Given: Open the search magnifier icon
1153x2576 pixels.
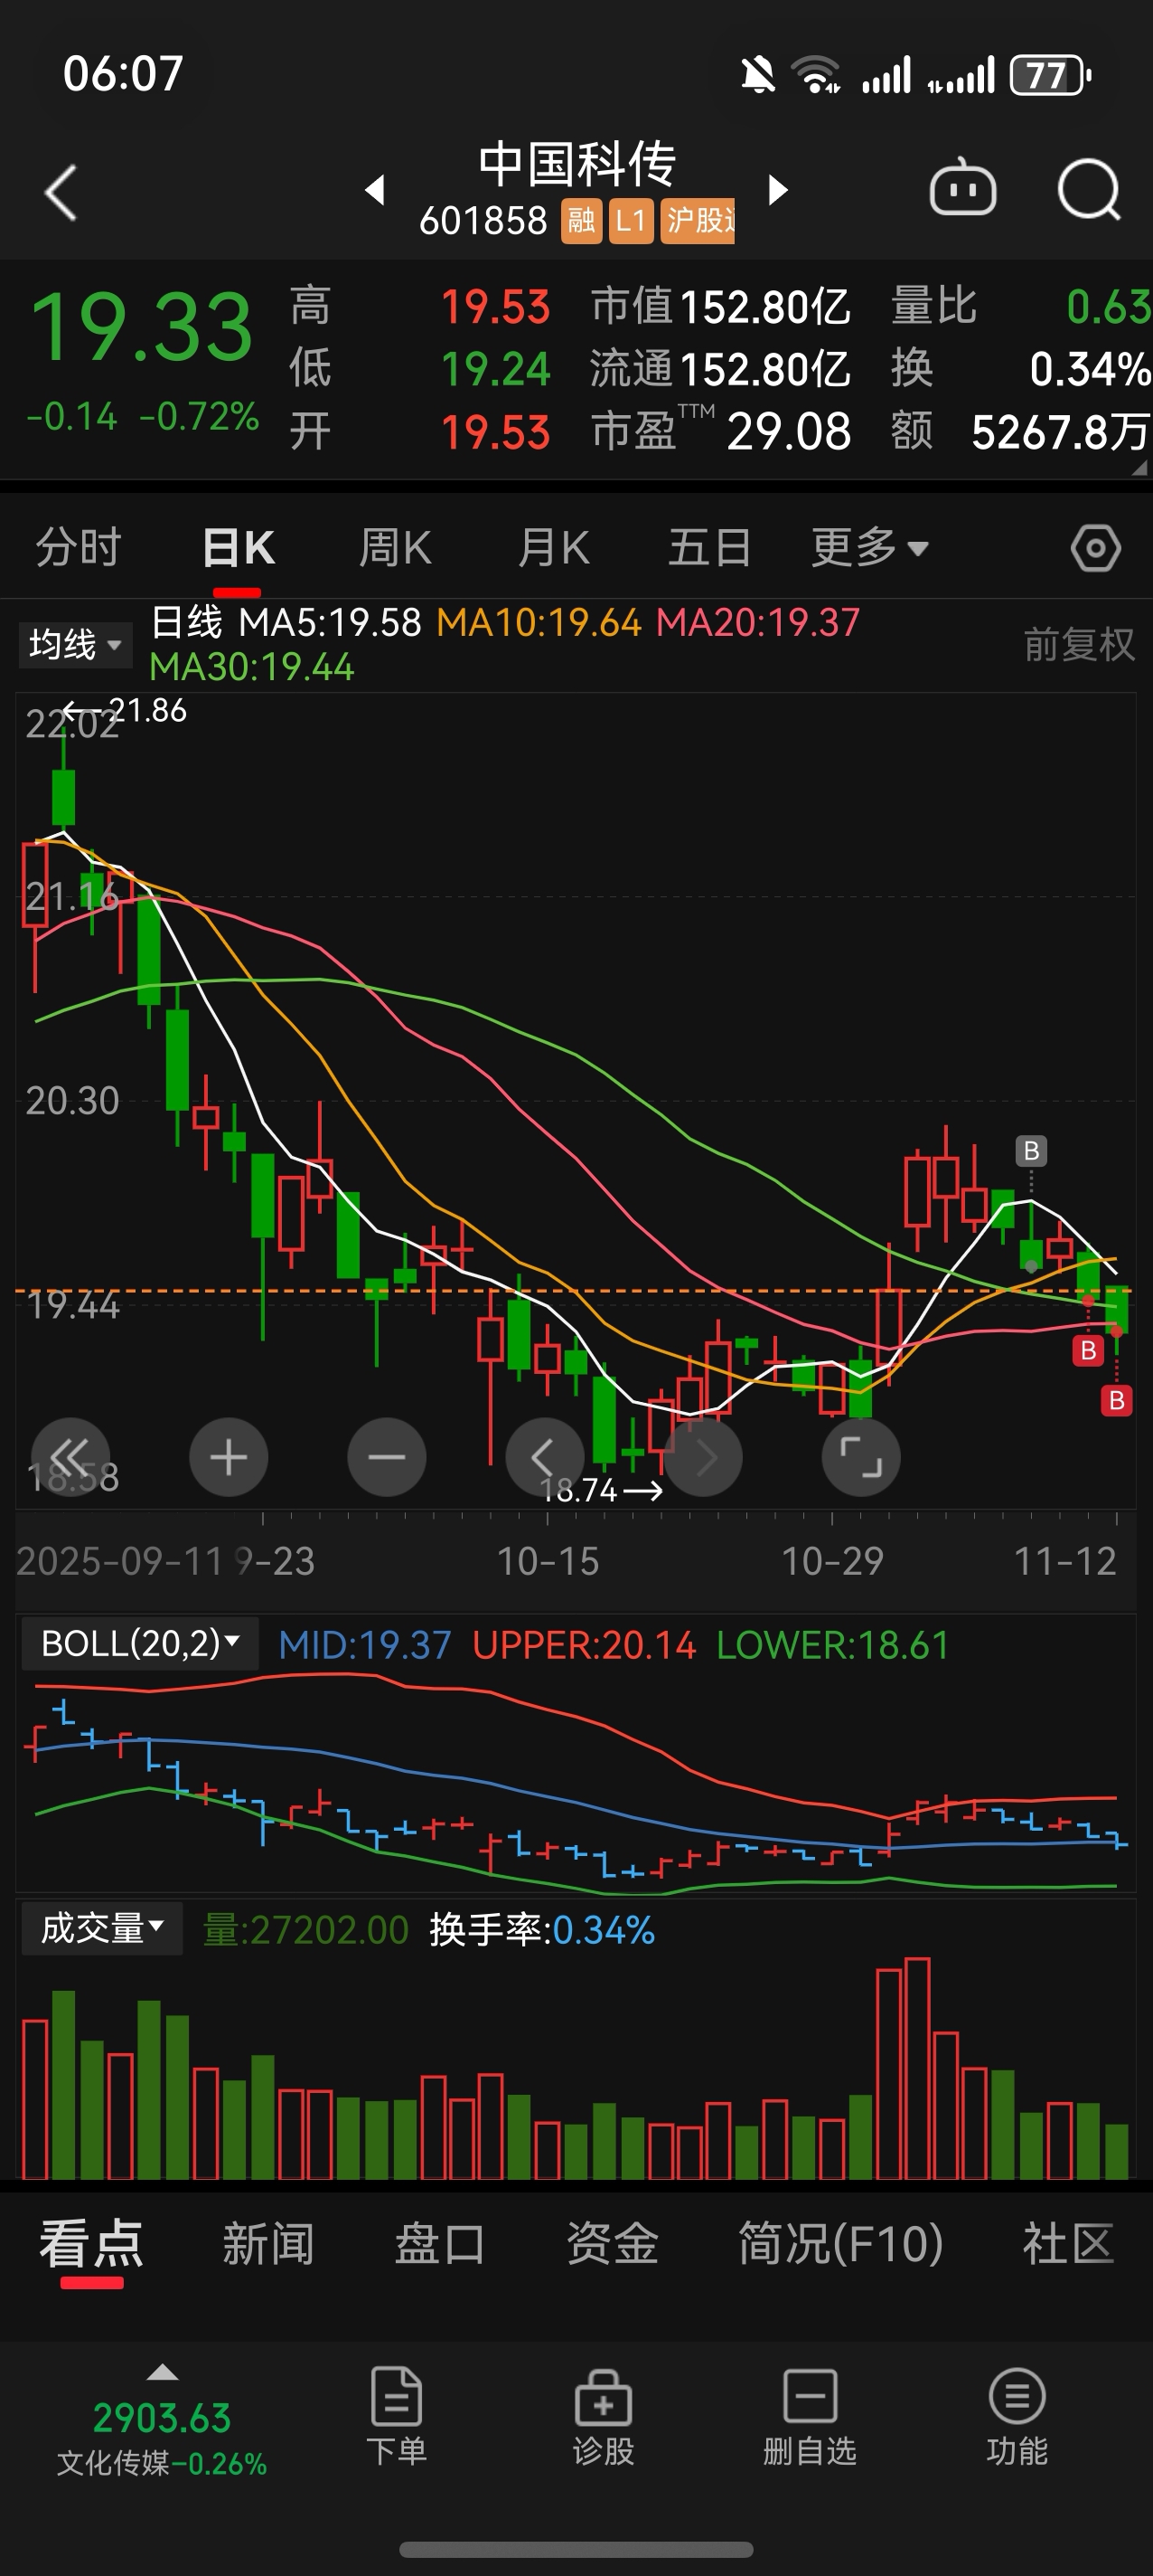Looking at the screenshot, I should [x=1088, y=188].
